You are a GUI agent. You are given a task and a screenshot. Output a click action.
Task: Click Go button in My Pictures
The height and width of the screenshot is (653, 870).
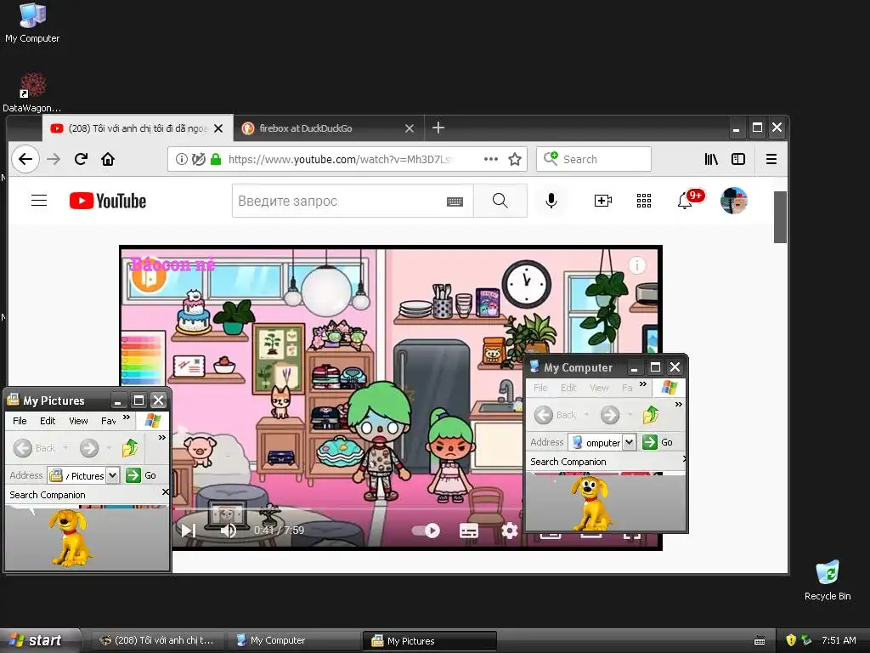(x=141, y=475)
